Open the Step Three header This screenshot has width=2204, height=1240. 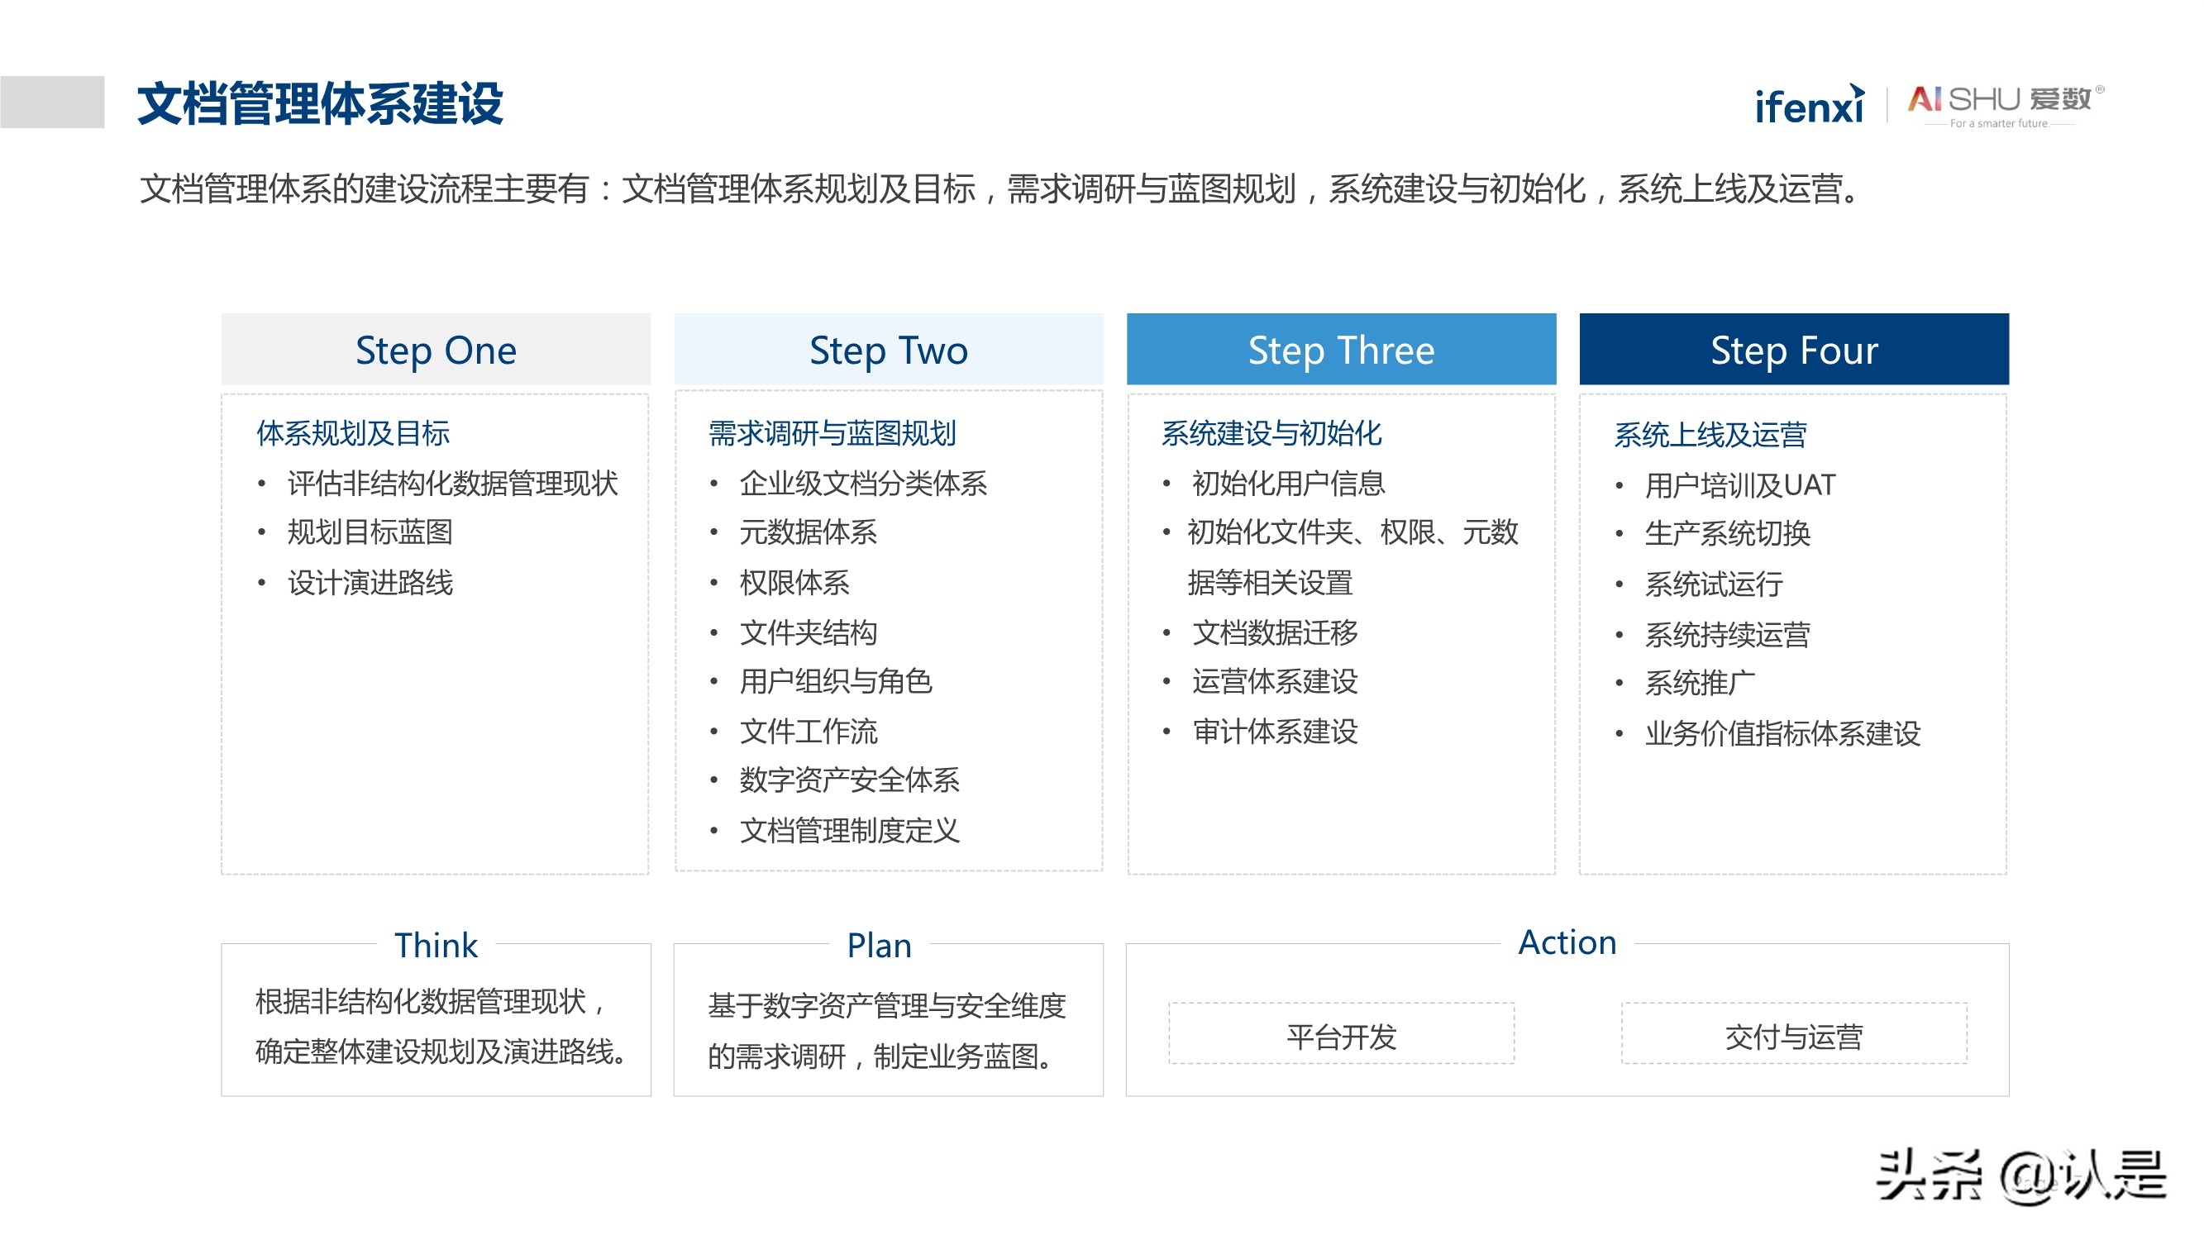pyautogui.click(x=1341, y=349)
